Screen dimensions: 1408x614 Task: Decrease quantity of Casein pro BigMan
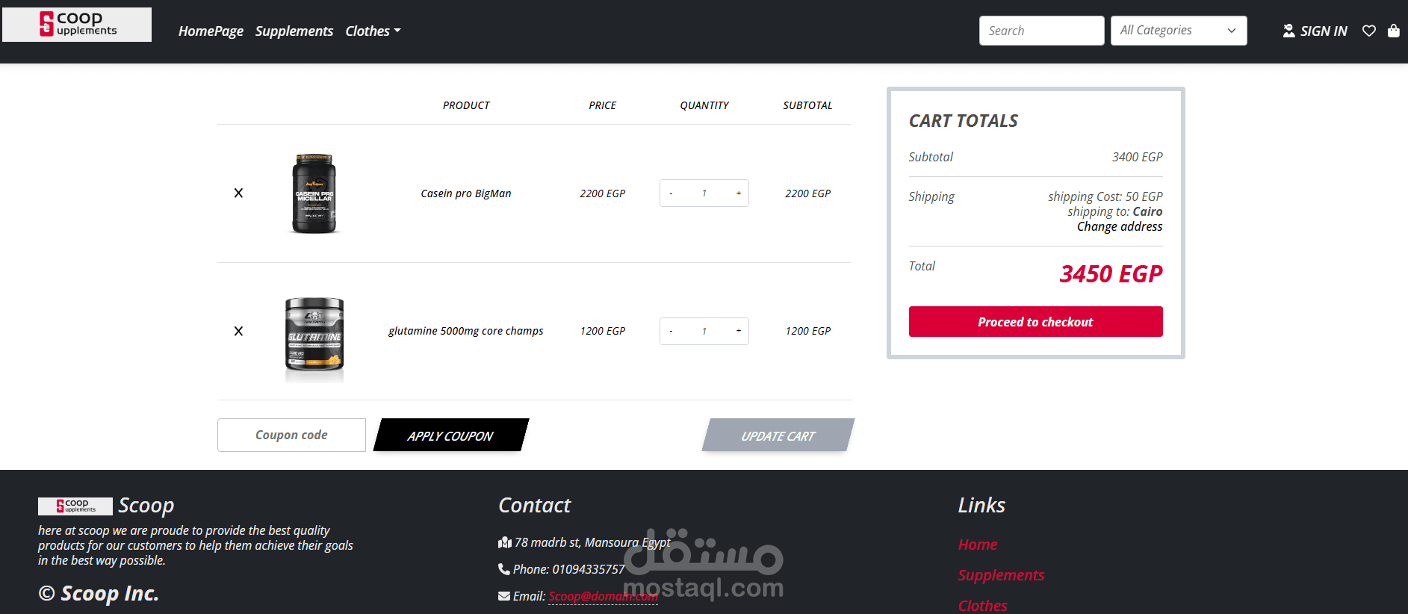point(671,193)
